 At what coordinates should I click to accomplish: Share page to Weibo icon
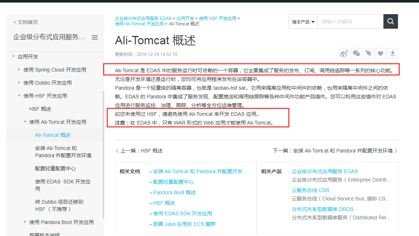[344, 54]
